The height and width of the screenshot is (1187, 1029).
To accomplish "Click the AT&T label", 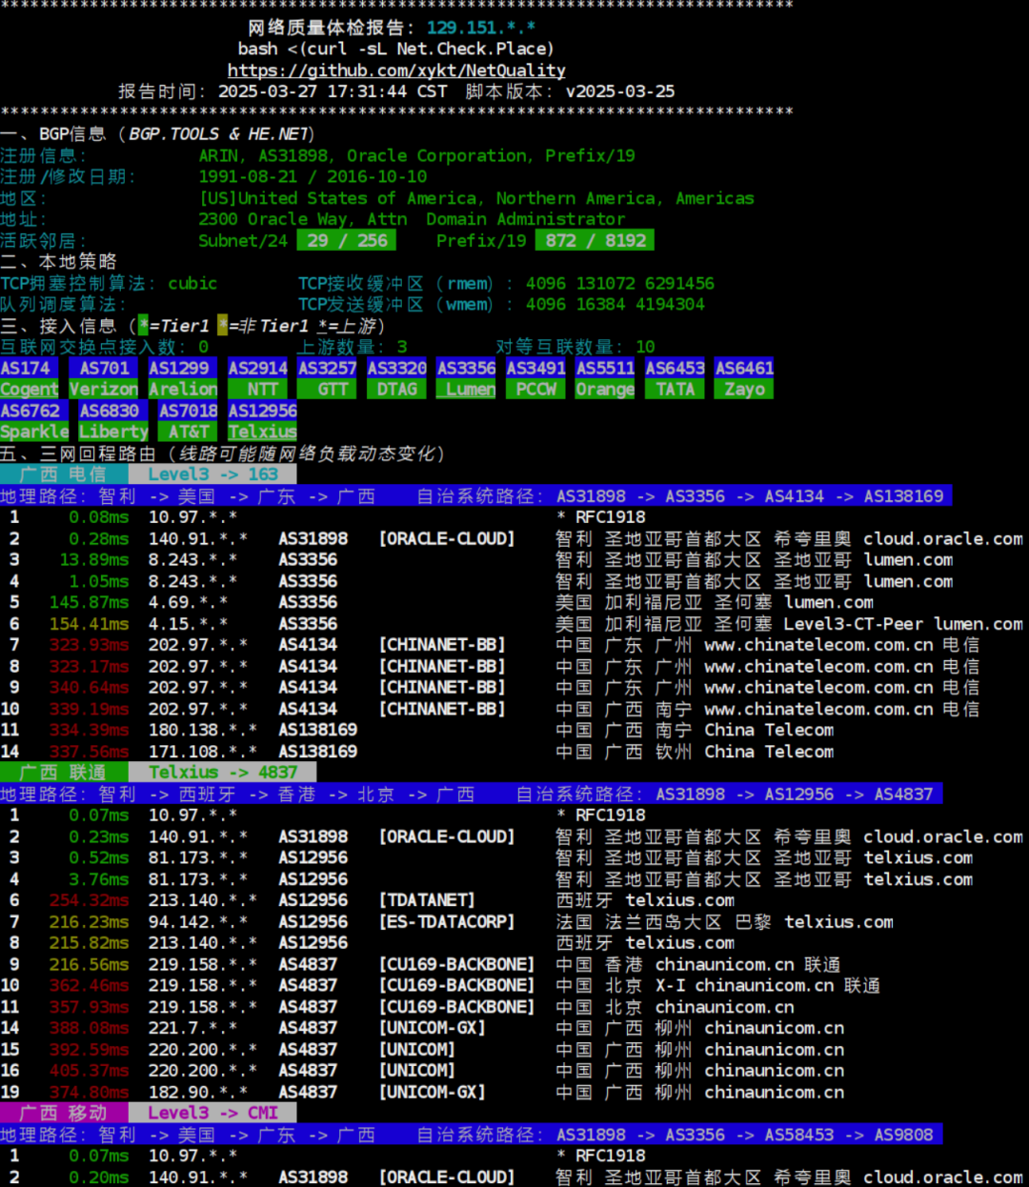I will click(x=189, y=432).
